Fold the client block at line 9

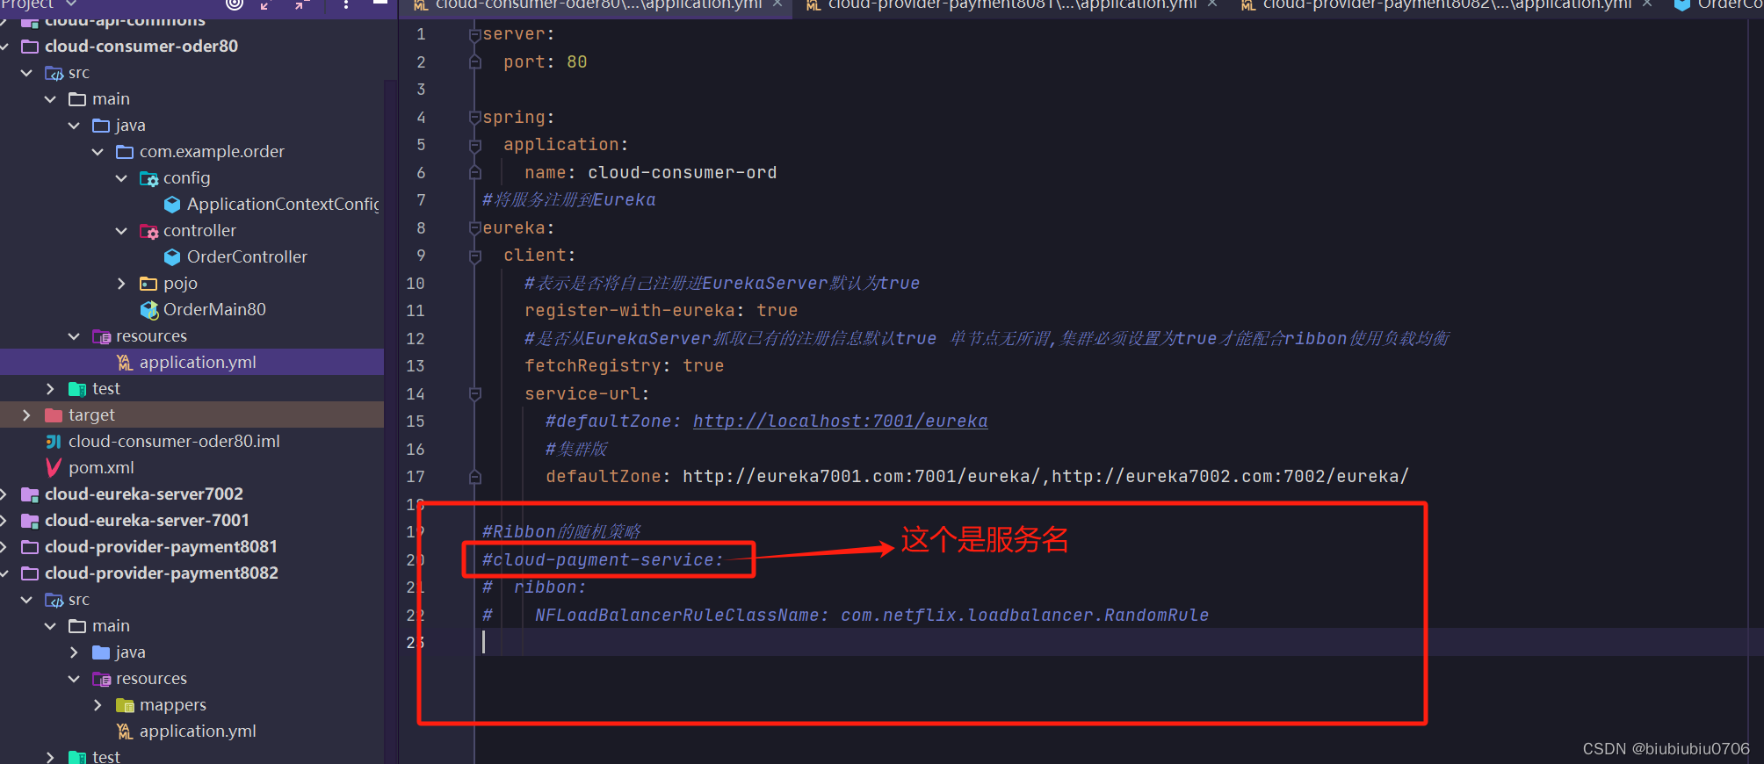pos(475,256)
